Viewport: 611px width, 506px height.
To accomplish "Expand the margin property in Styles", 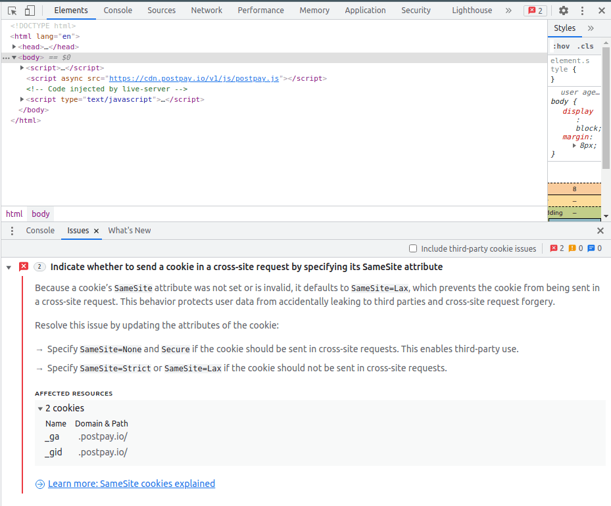I will click(x=574, y=146).
